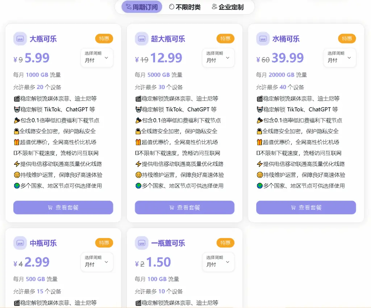
Task: Open the 选择周期 dropdown for 中瓶可乐
Action: click(97, 262)
